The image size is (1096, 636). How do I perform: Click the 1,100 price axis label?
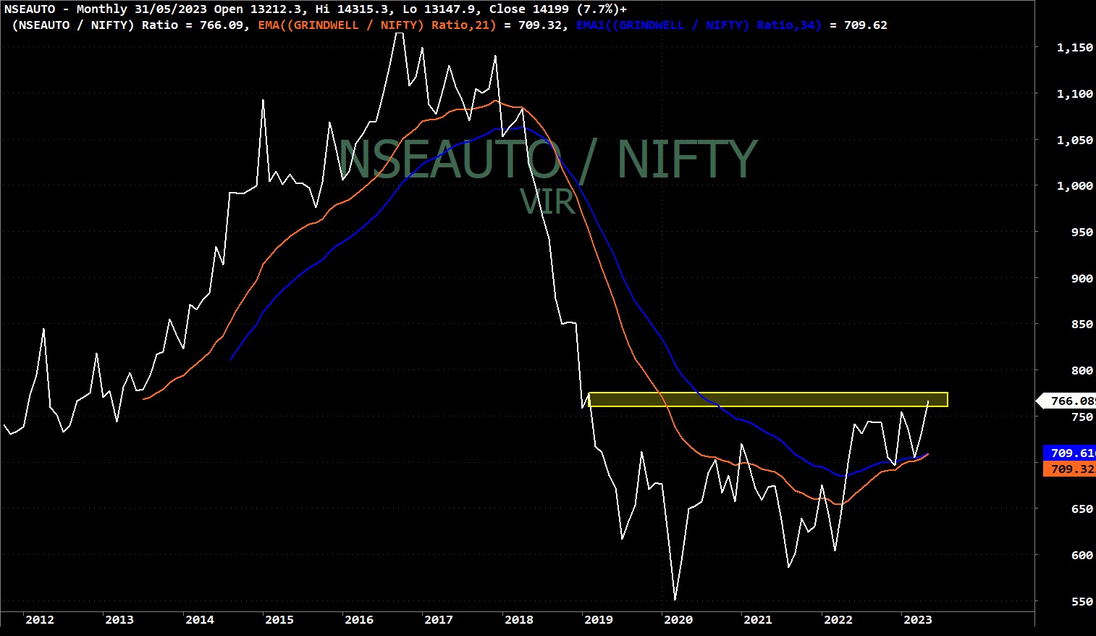click(1075, 93)
